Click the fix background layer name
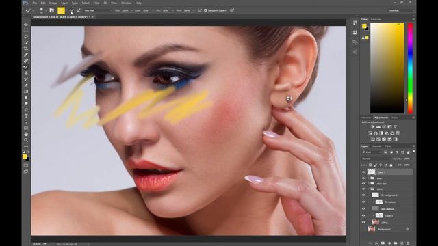 point(389,195)
